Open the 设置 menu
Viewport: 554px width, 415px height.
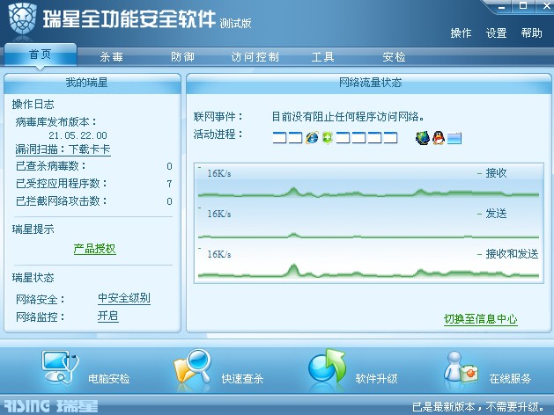tap(496, 33)
